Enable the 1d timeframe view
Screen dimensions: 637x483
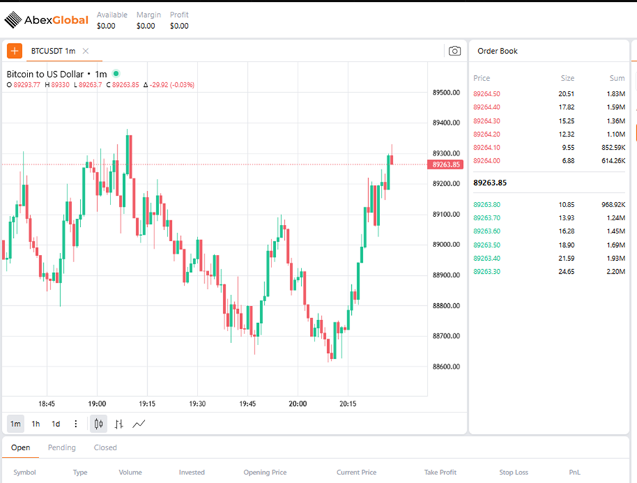click(x=55, y=424)
